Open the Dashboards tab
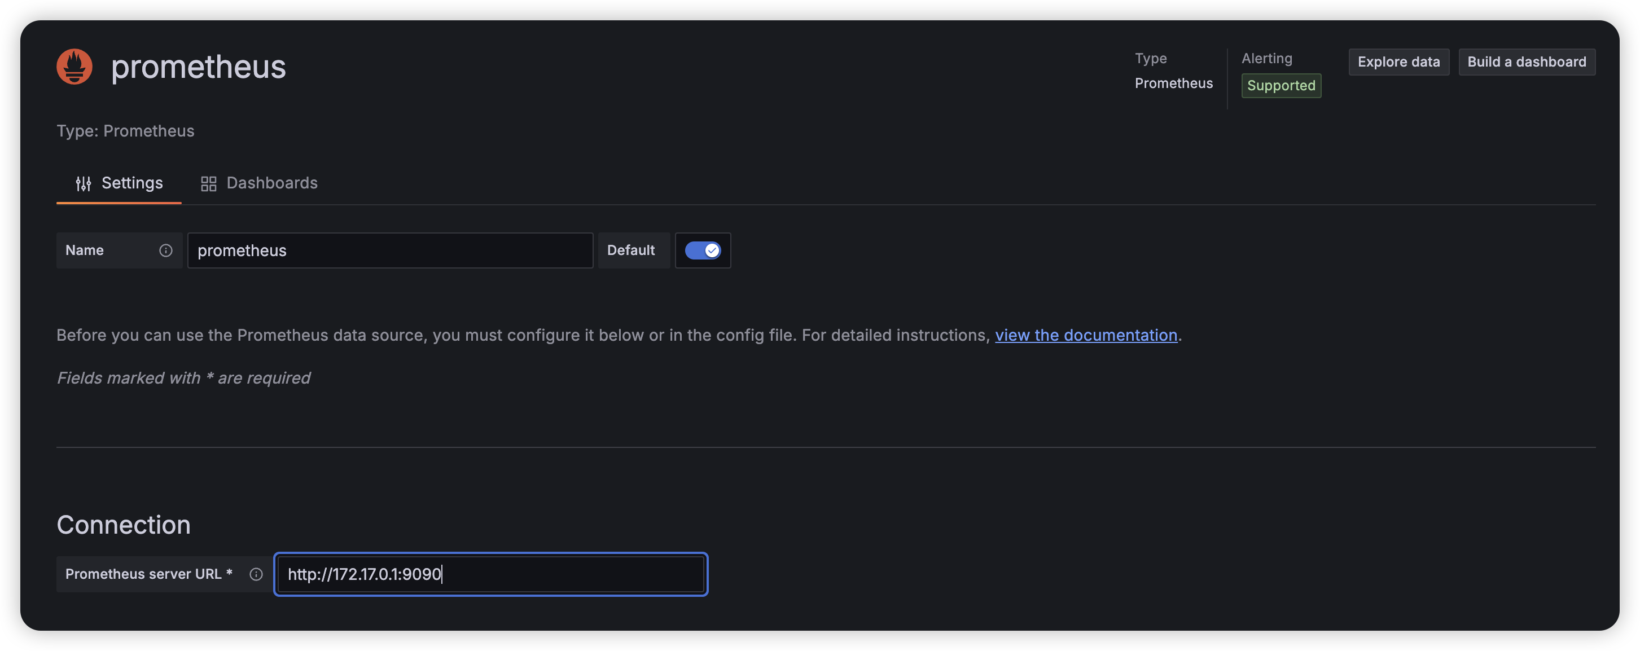This screenshot has width=1640, height=651. [259, 183]
